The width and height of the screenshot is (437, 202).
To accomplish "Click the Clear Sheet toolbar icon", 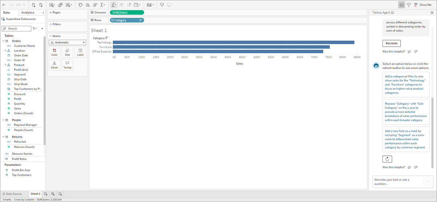I will coord(68,5).
